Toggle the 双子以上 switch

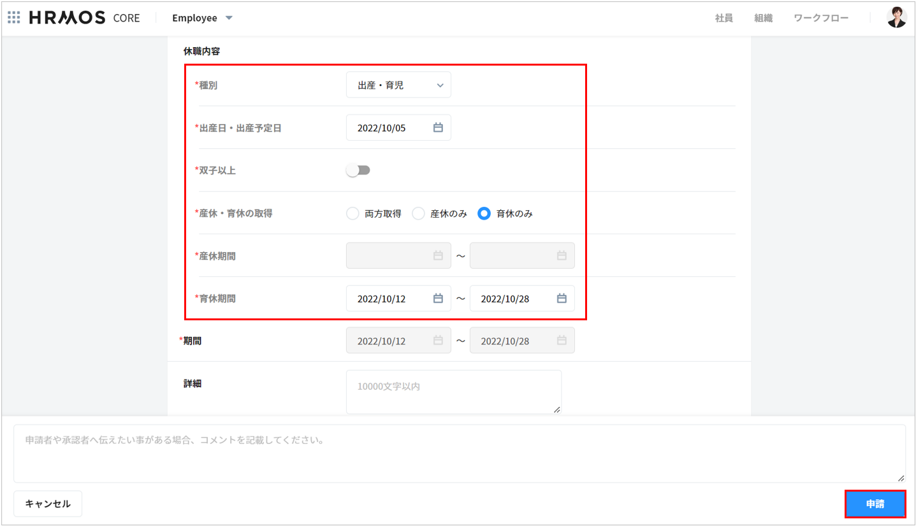[x=358, y=170]
